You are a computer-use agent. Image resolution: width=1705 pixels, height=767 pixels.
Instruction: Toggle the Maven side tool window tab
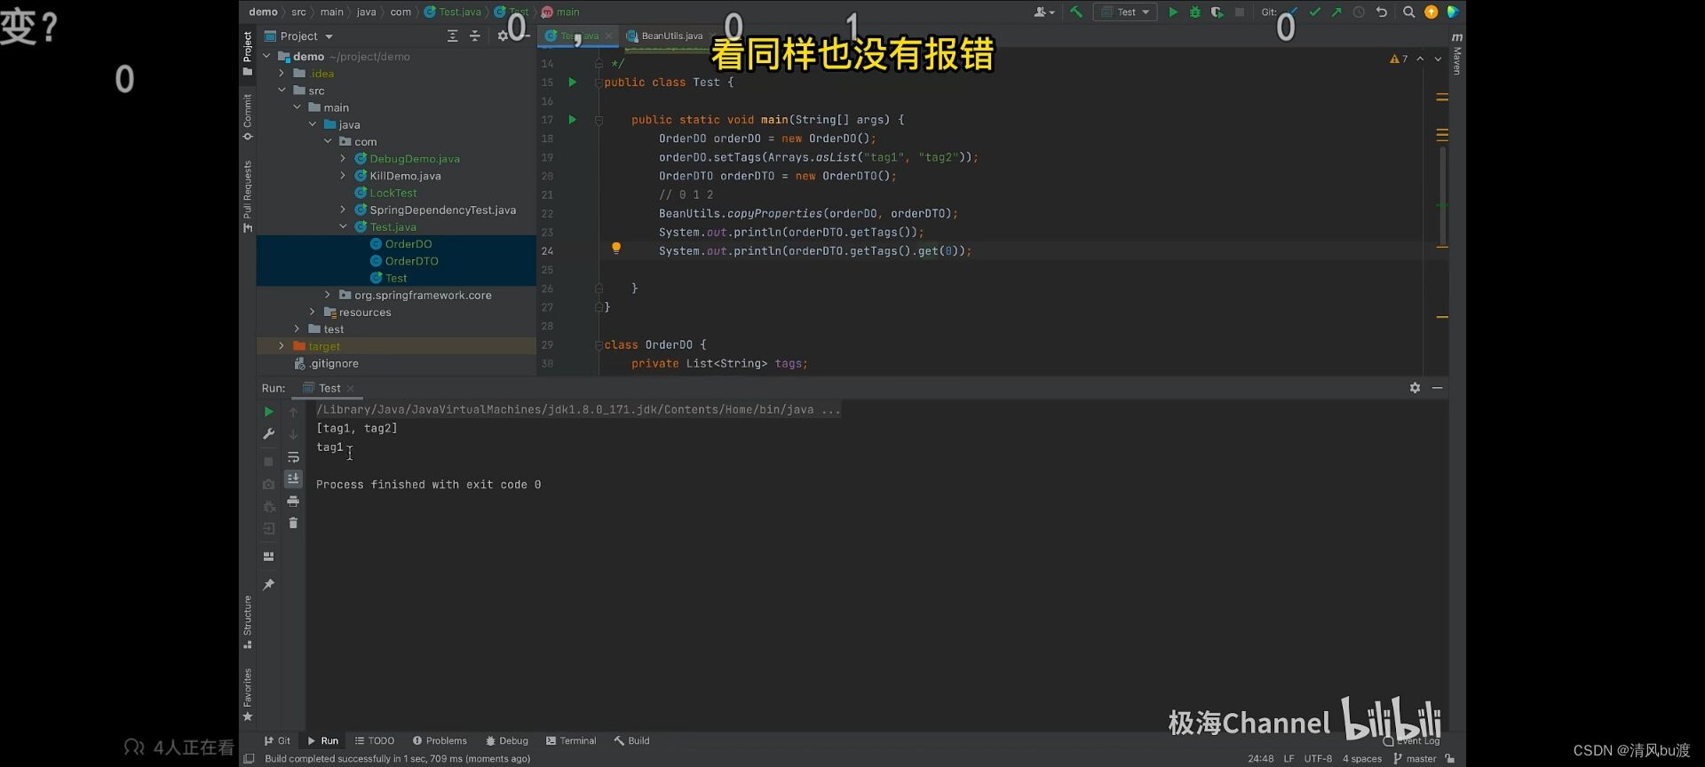tap(1456, 53)
